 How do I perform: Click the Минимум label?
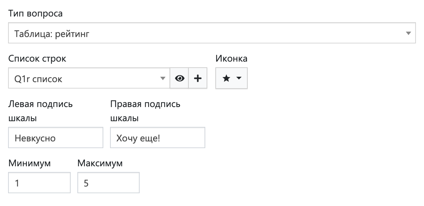pos(29,163)
